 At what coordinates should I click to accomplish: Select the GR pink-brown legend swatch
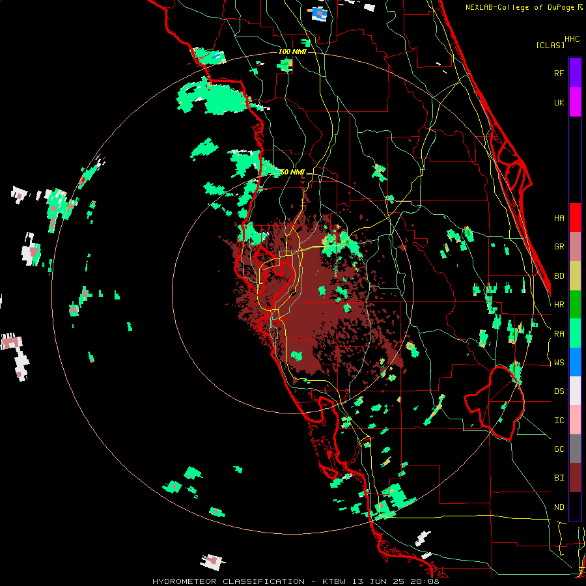point(575,247)
